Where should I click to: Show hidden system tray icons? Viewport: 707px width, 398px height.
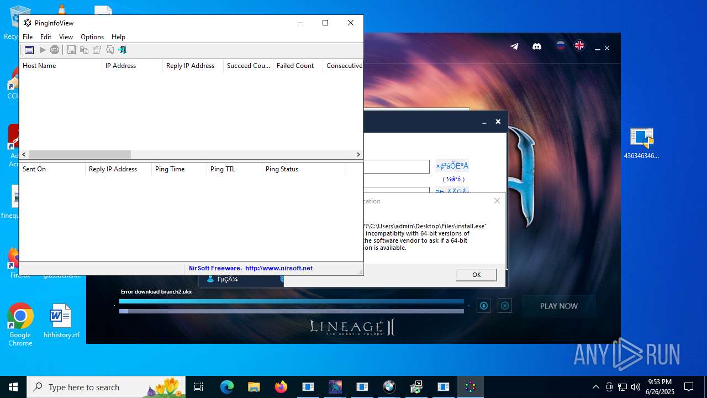click(x=595, y=387)
